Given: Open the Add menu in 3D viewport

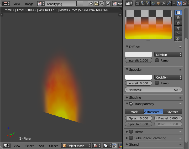Looking at the screenshot, I should (41, 146).
